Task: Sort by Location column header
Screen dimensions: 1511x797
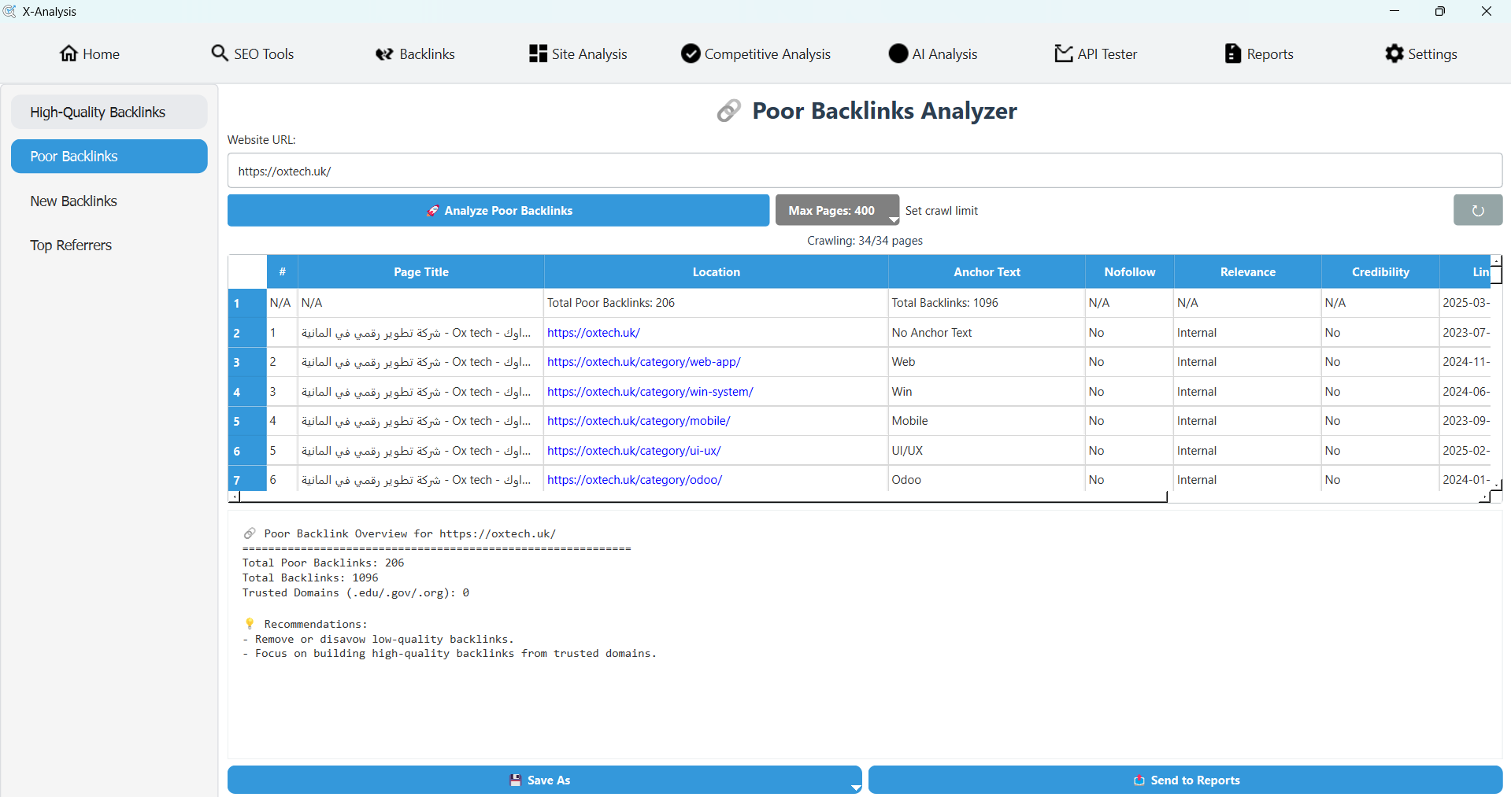Action: click(x=717, y=272)
